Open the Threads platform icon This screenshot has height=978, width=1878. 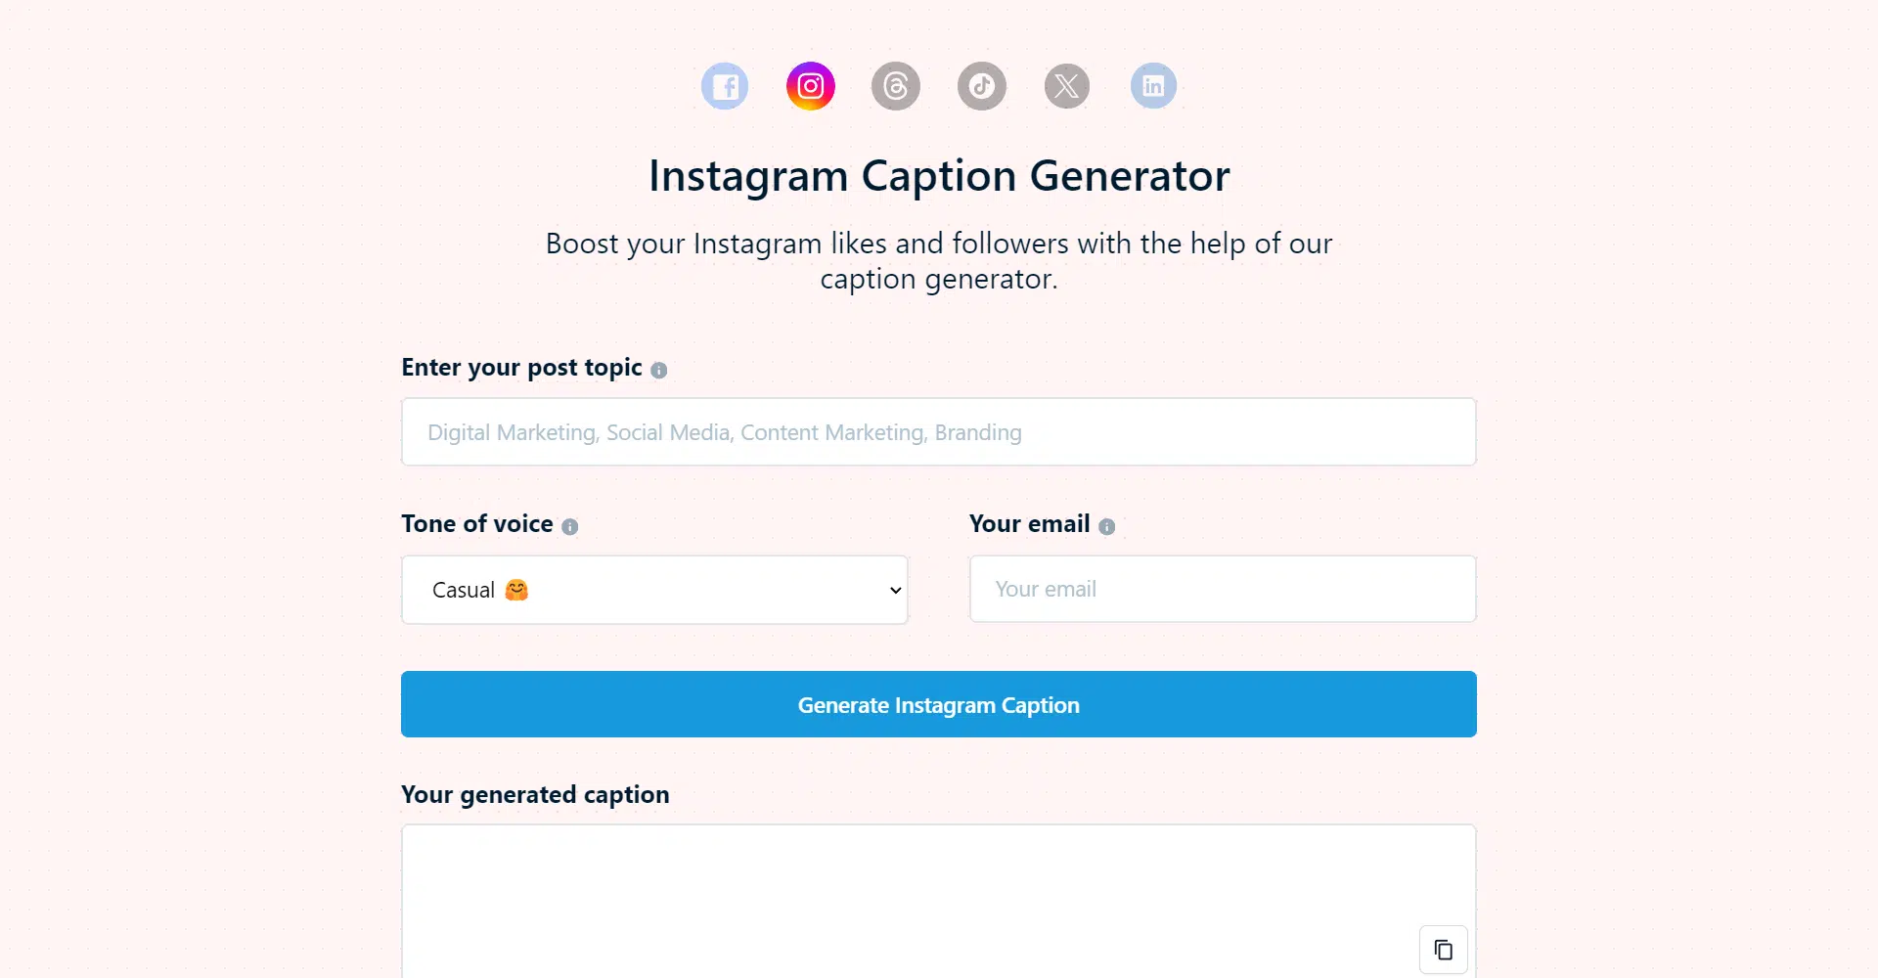[x=896, y=86]
